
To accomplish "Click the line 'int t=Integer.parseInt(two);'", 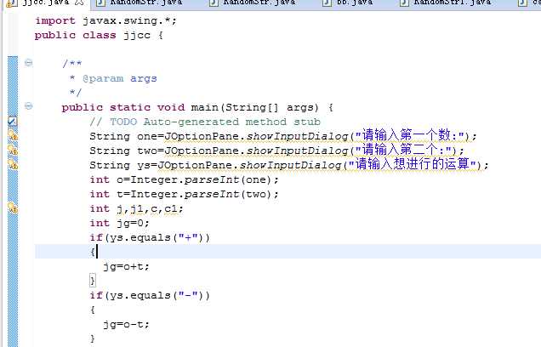I will [x=184, y=194].
